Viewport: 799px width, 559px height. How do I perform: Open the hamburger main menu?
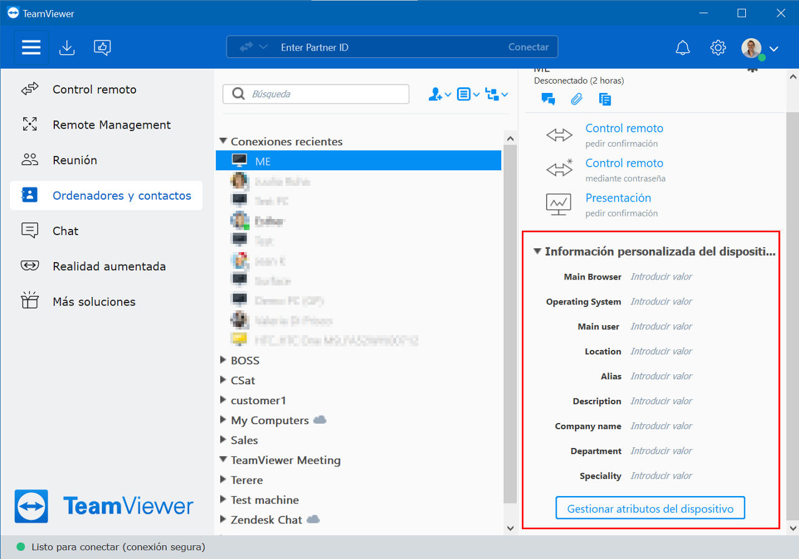click(x=31, y=47)
